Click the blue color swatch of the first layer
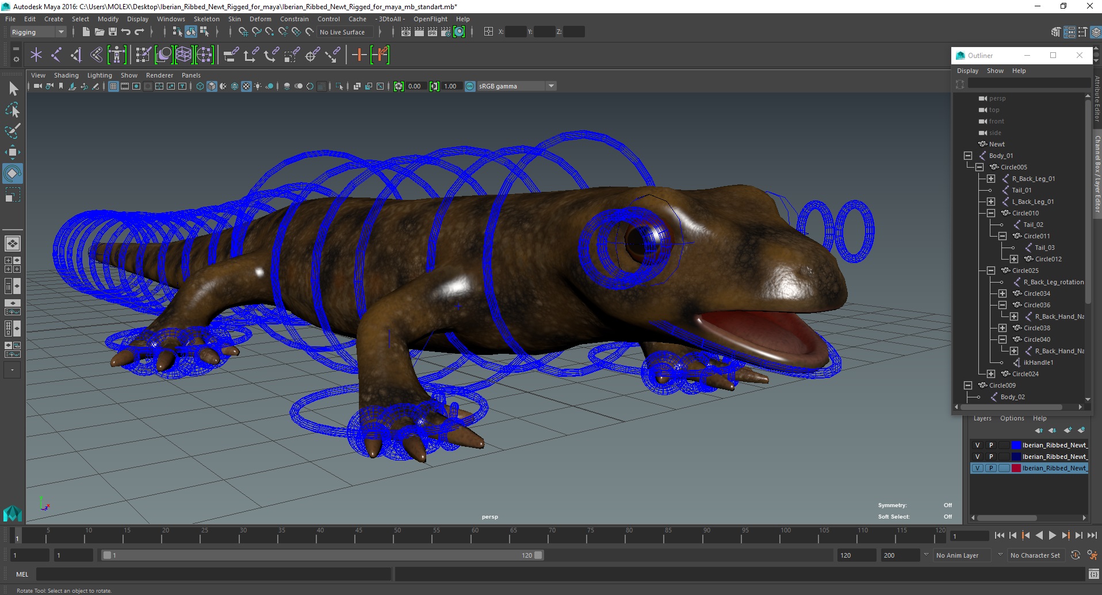 pos(1016,445)
